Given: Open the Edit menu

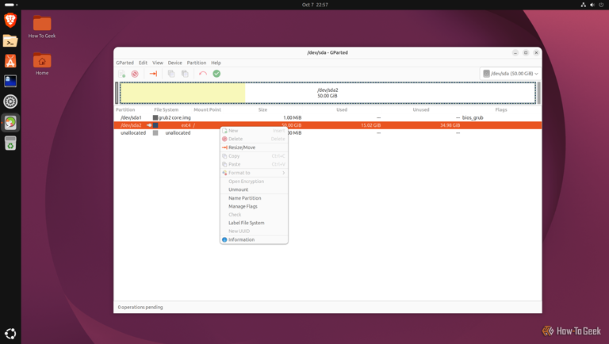Looking at the screenshot, I should coord(143,63).
